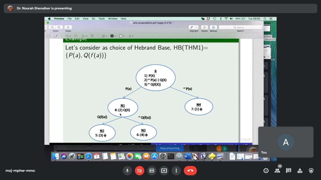Viewport: 321px width, 180px height.
Task: Expand the document title dropdown chevron
Action: pos(173,23)
